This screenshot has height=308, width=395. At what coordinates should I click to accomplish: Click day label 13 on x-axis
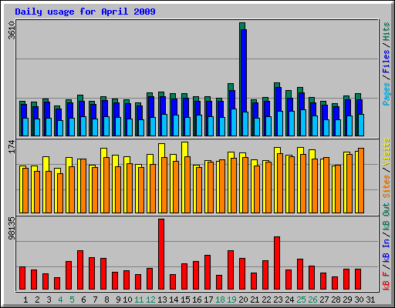[162, 300]
